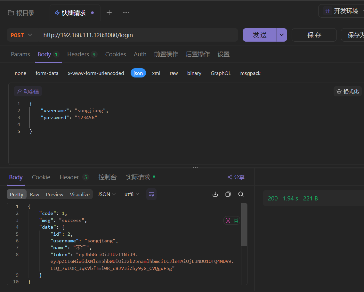The image size is (364, 292).
Task: Download the response with download icon
Action: pos(215,194)
